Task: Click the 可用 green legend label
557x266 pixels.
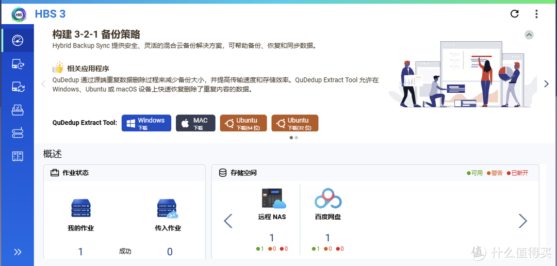Action: (475, 173)
